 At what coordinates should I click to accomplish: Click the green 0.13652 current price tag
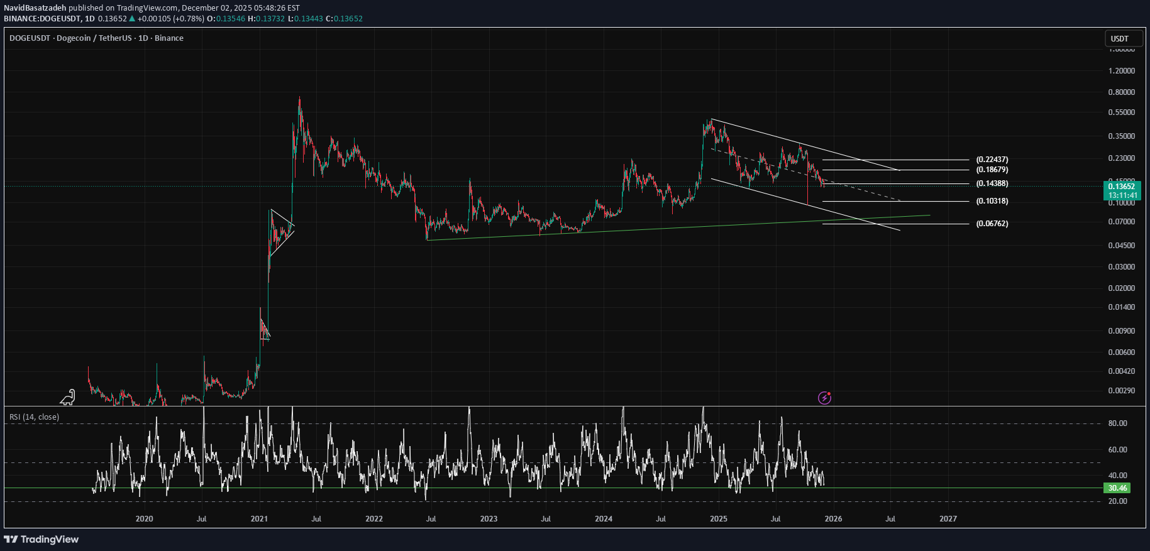1122,186
